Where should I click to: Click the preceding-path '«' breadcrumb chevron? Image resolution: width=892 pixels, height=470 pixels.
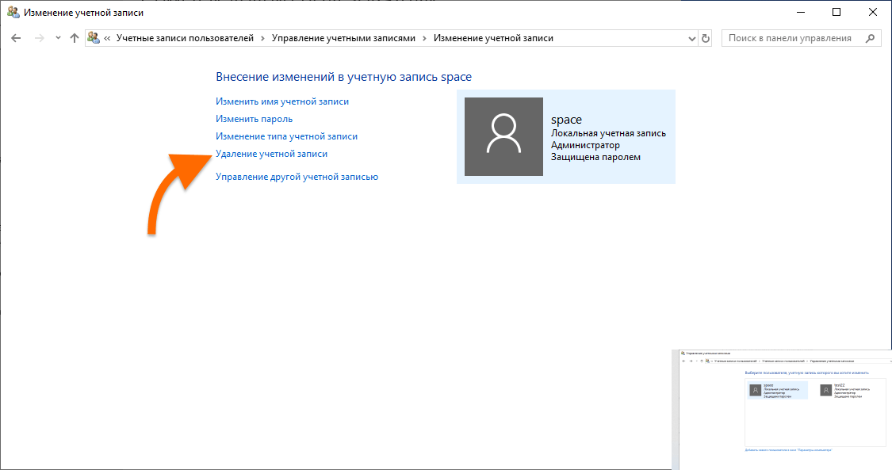107,39
